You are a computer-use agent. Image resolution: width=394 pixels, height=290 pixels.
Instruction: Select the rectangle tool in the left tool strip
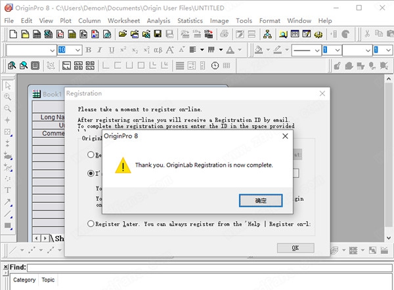pos(8,226)
